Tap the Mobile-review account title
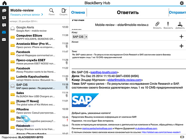186x140 pixels. (x=22, y=10)
